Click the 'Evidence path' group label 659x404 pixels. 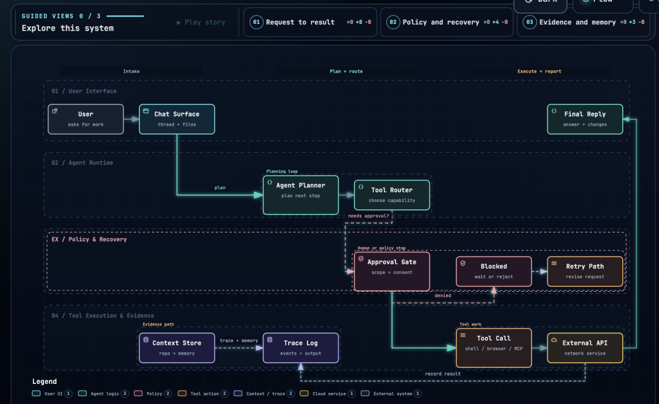pos(158,324)
